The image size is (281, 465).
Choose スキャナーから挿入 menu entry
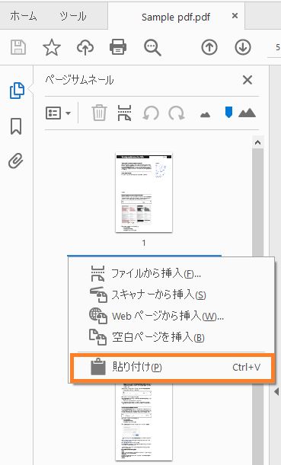(171, 295)
